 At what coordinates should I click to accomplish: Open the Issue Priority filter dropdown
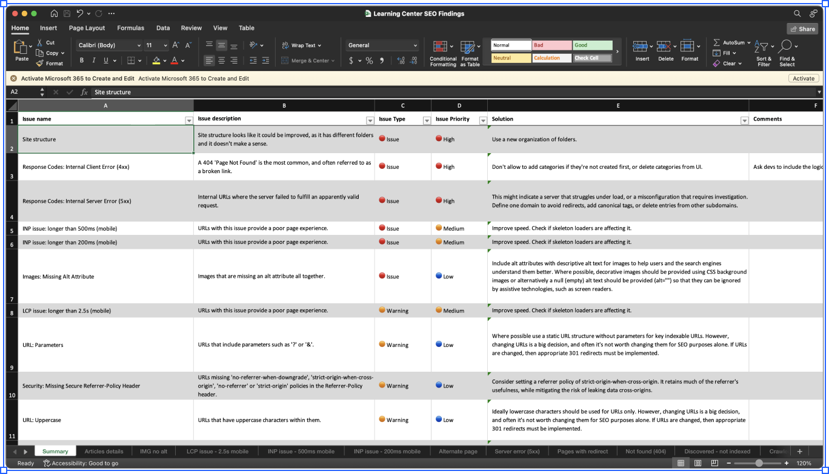coord(483,120)
